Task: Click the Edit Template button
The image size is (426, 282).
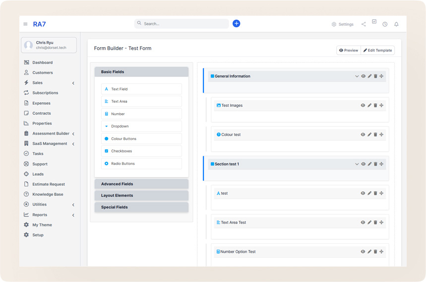Action: pos(377,50)
